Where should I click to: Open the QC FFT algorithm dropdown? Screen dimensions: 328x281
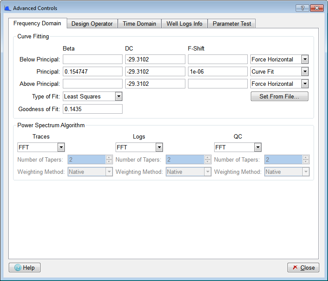click(238, 147)
